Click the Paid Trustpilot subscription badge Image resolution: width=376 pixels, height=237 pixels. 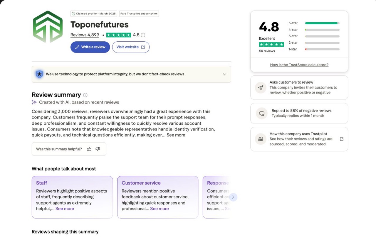[139, 13]
